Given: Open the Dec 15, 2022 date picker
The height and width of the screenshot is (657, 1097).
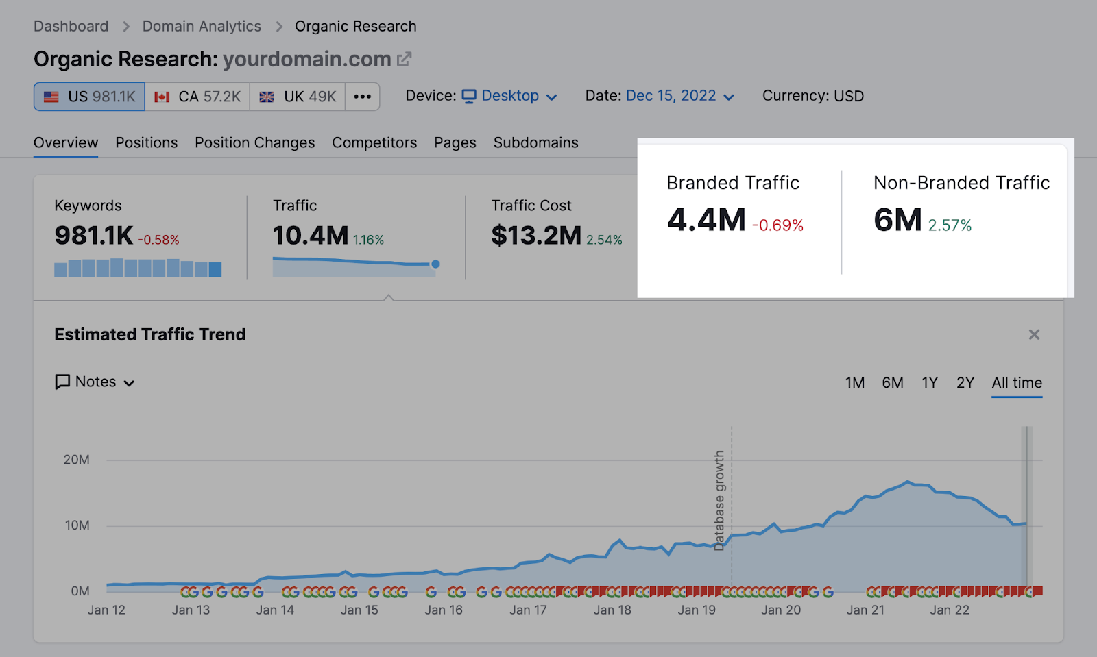Looking at the screenshot, I should [x=679, y=96].
